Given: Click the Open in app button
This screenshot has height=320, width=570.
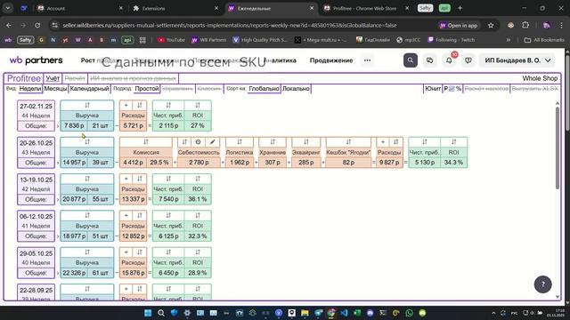Looking at the screenshot, I should click(459, 26).
